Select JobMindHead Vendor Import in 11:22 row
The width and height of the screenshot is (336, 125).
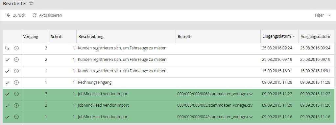coord(103,94)
